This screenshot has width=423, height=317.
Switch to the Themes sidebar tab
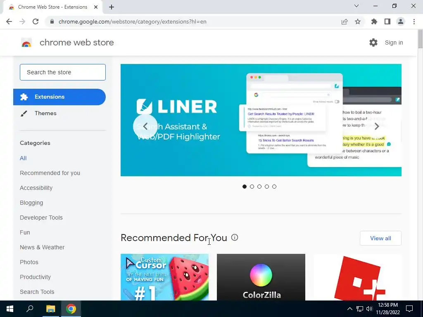click(59, 113)
